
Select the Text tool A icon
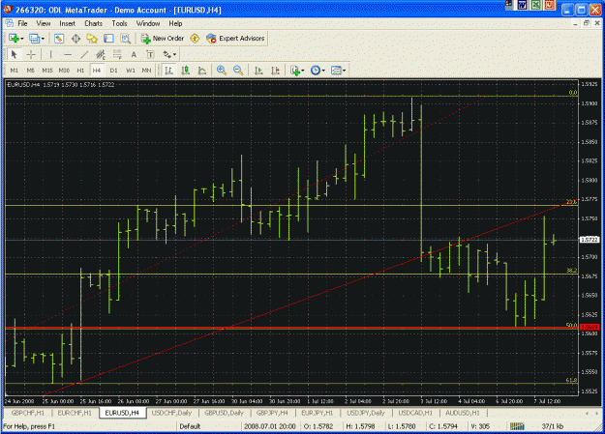(x=134, y=55)
